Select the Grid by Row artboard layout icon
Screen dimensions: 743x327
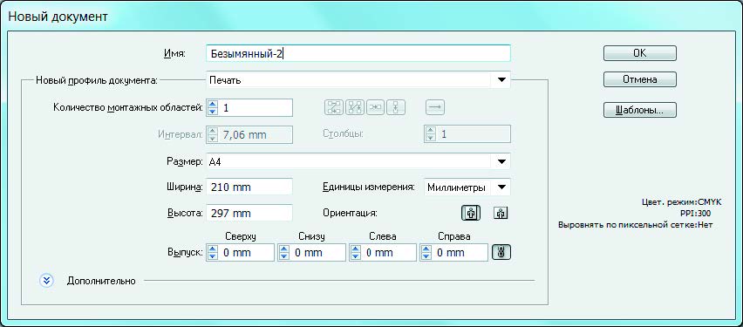coord(334,107)
